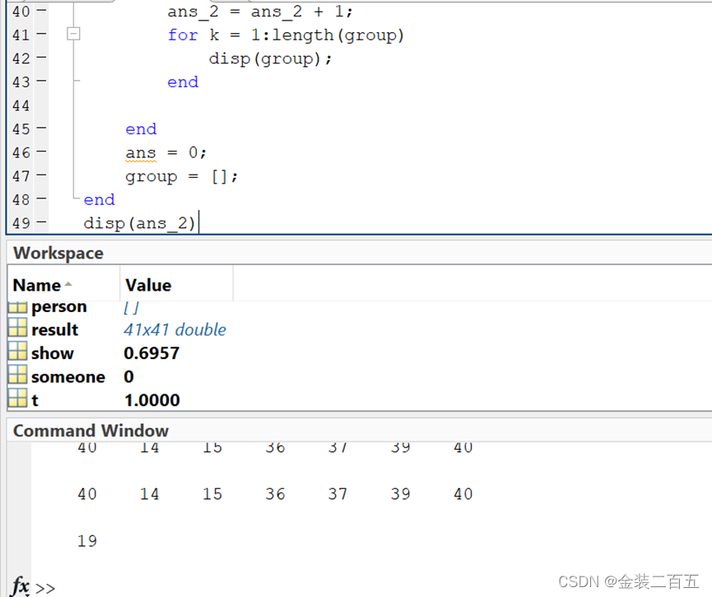Screen dimensions: 712x597
Task: Set breakpoint on the dash at line 46
Action: [x=41, y=152]
